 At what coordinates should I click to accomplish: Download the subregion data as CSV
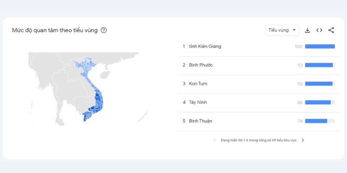pyautogui.click(x=308, y=30)
